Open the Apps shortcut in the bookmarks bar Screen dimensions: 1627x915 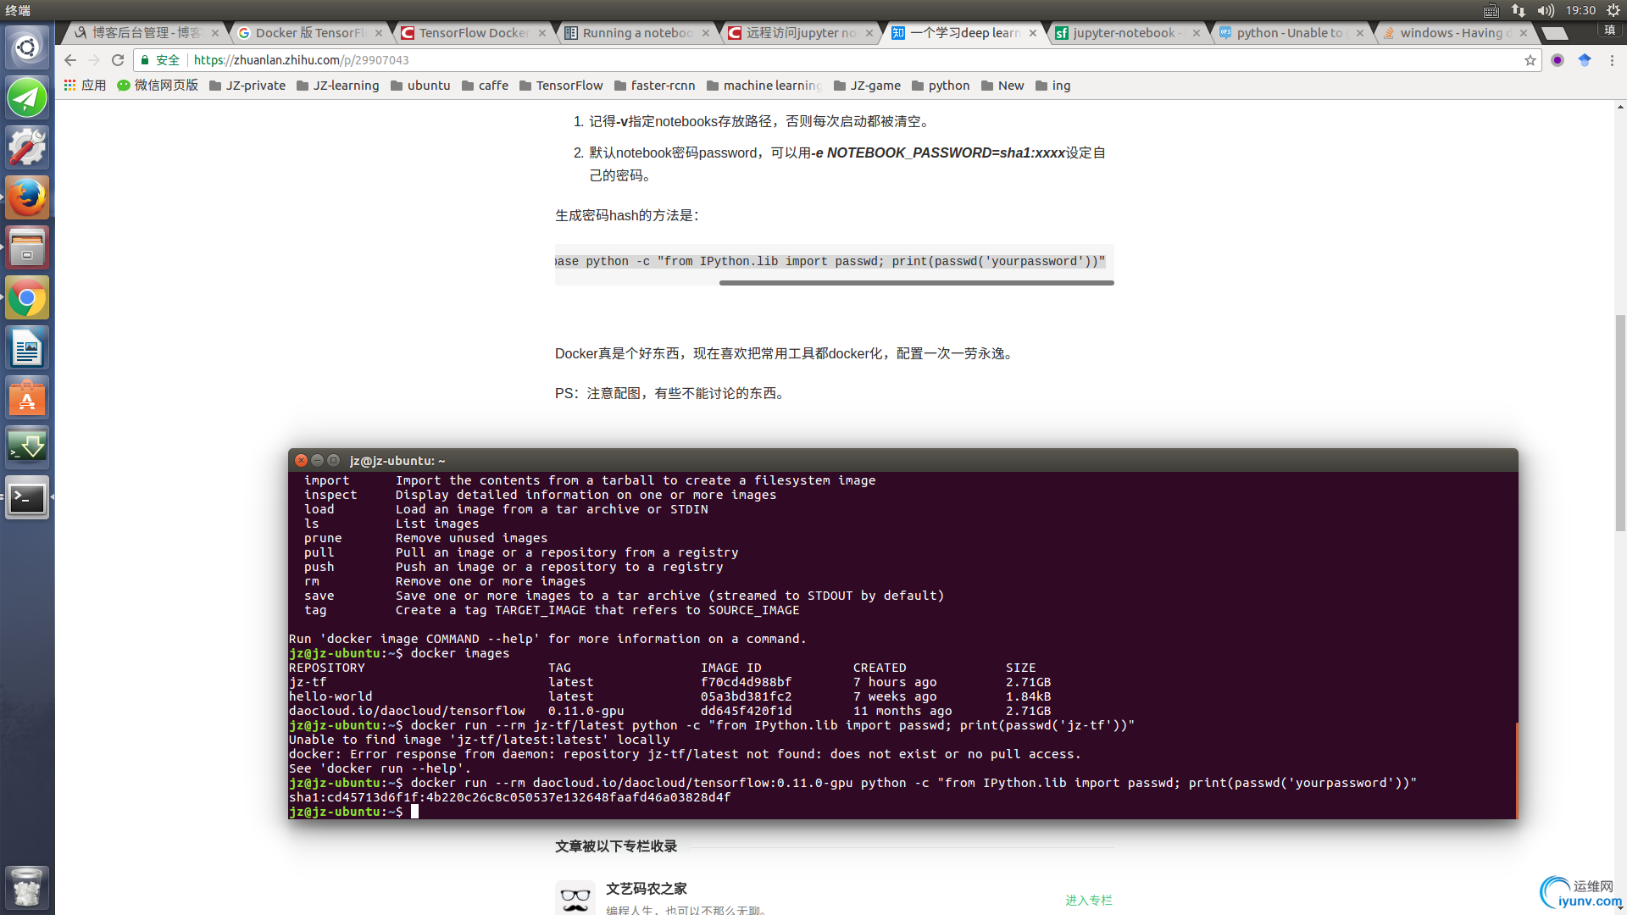click(85, 86)
